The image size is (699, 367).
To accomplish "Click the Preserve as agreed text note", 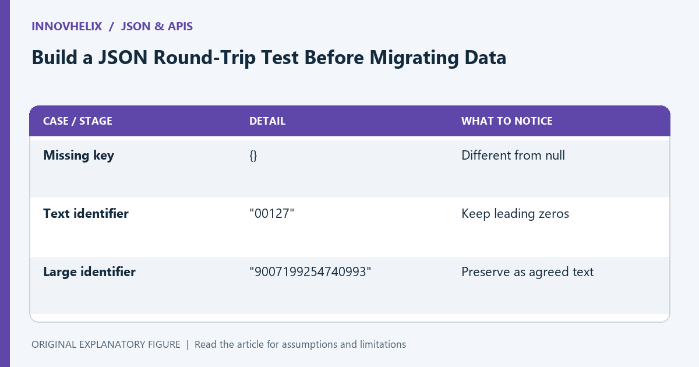I will tap(527, 272).
